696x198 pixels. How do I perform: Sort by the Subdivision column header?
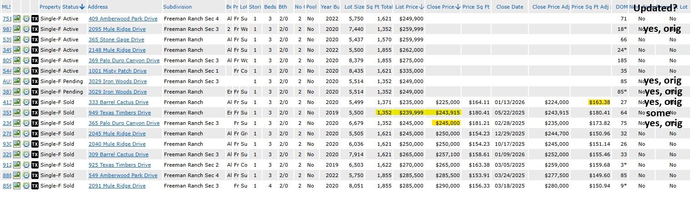(178, 7)
